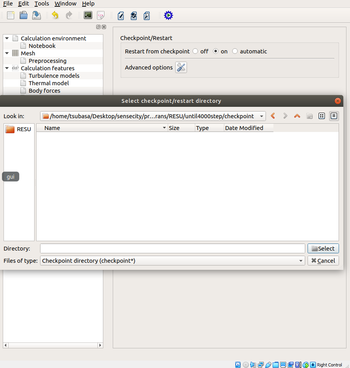350x368 pixels.
Task: Switch file dialog to detail list view
Action: point(334,116)
